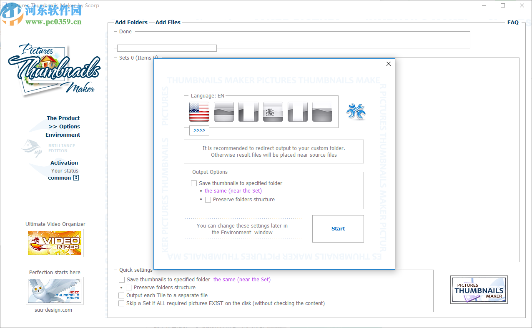Enable Skip a Set if ALL required pictures EXIST
The width and height of the screenshot is (532, 328).
122,303
